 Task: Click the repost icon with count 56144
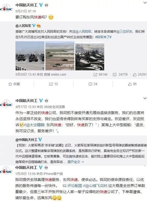(95, 75)
